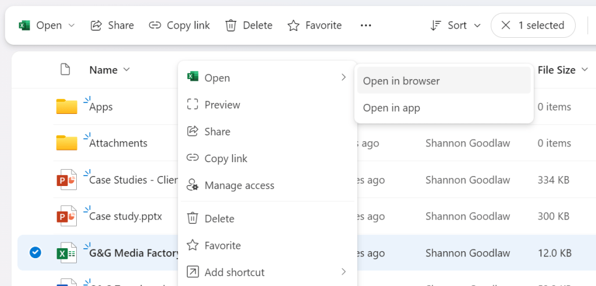This screenshot has width=596, height=286.
Task: Select Preview in the context menu
Action: [268, 105]
